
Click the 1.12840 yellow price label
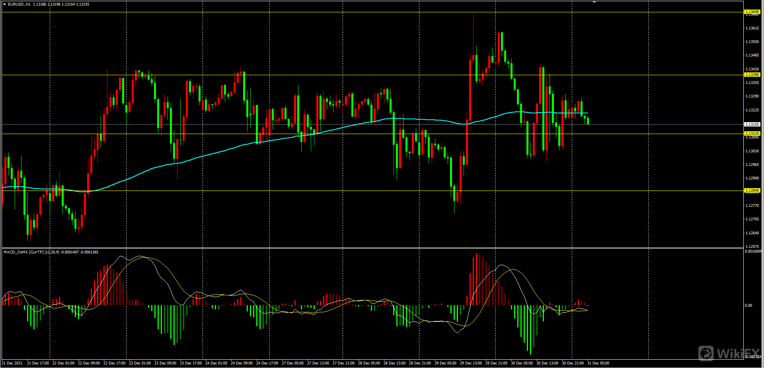tap(752, 191)
